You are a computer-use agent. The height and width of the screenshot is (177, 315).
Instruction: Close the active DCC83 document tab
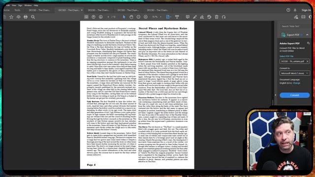click(x=82, y=10)
